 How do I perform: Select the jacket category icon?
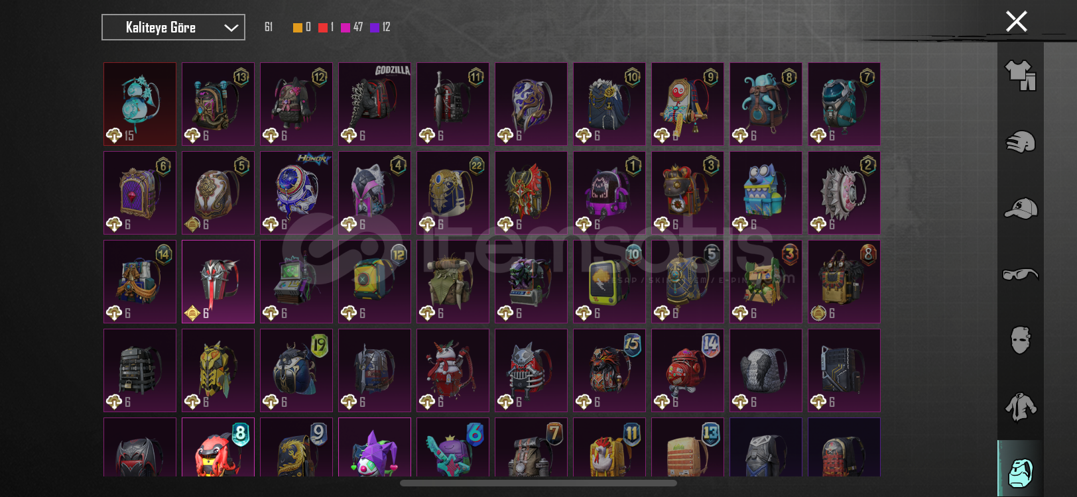click(1020, 406)
